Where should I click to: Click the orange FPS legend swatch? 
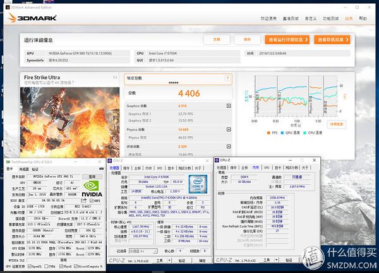pos(268,133)
